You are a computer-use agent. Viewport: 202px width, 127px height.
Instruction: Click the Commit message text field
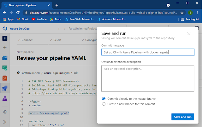point(148,52)
